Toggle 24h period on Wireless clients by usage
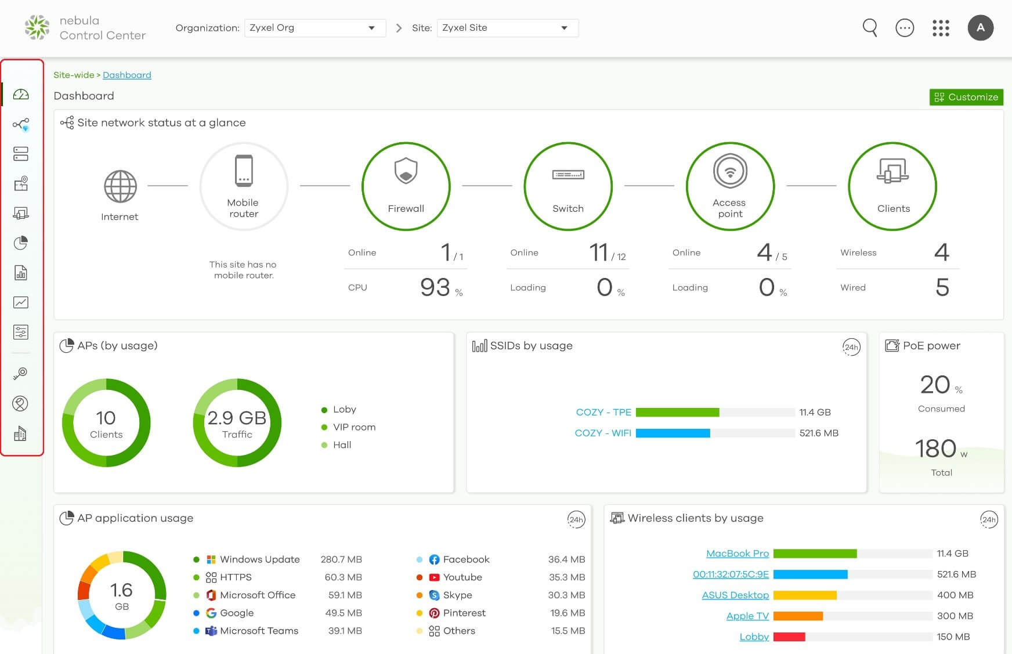1012x654 pixels. click(988, 519)
